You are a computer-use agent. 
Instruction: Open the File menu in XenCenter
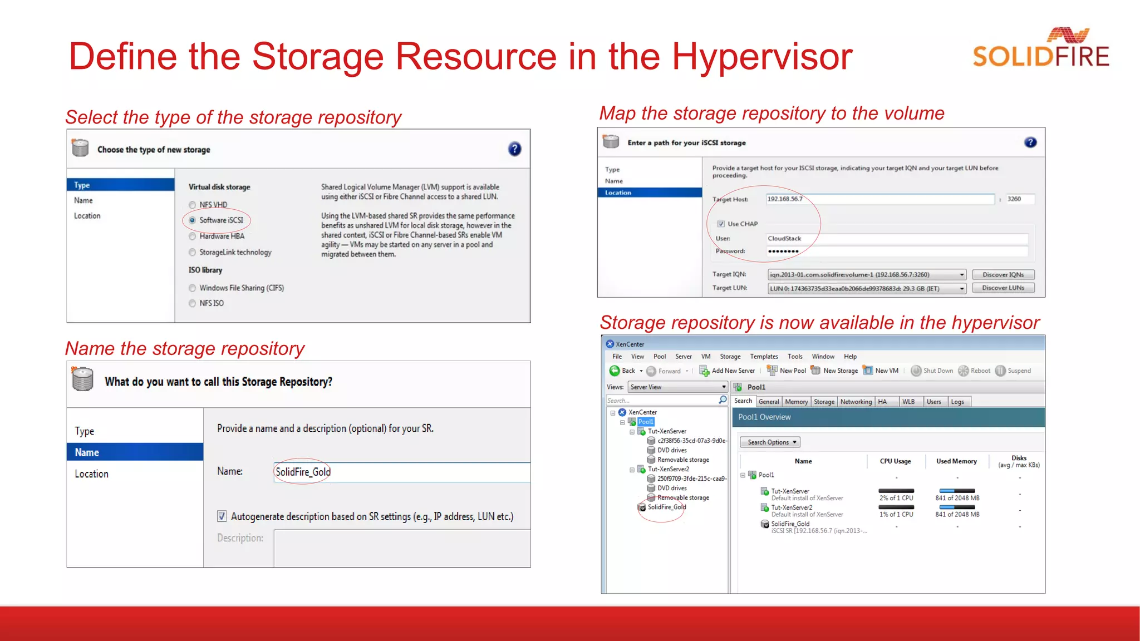(x=617, y=357)
